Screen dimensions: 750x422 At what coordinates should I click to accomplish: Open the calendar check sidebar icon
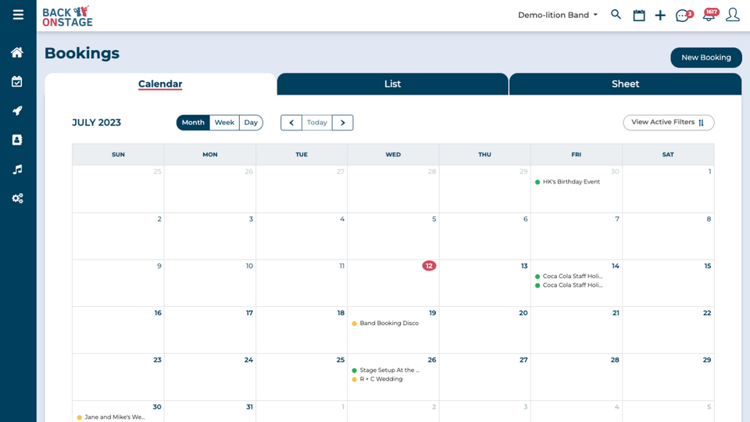click(17, 81)
